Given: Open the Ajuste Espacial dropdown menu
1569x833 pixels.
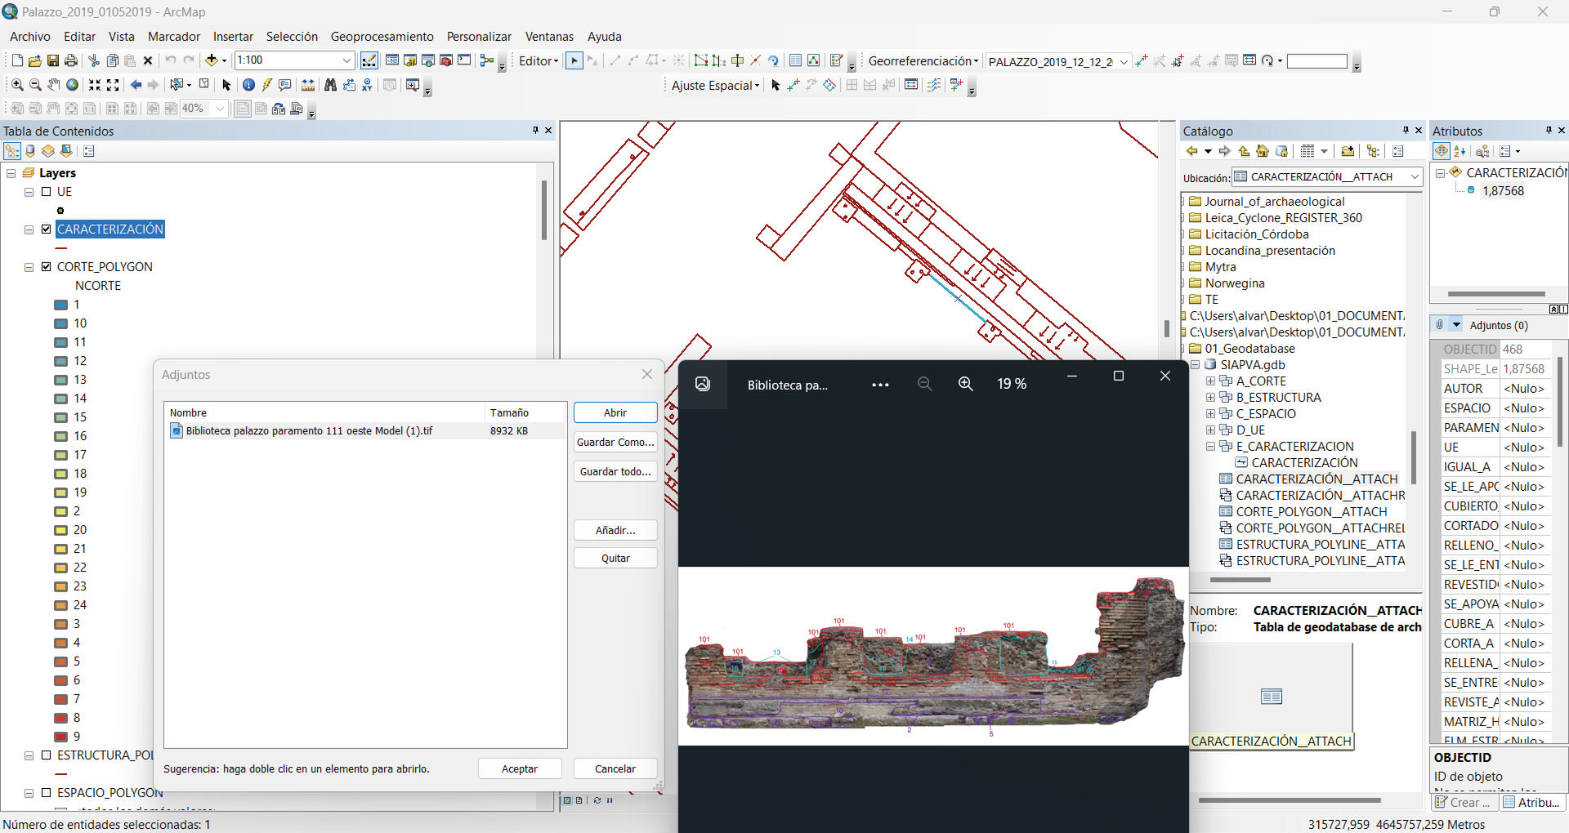Looking at the screenshot, I should click(715, 86).
